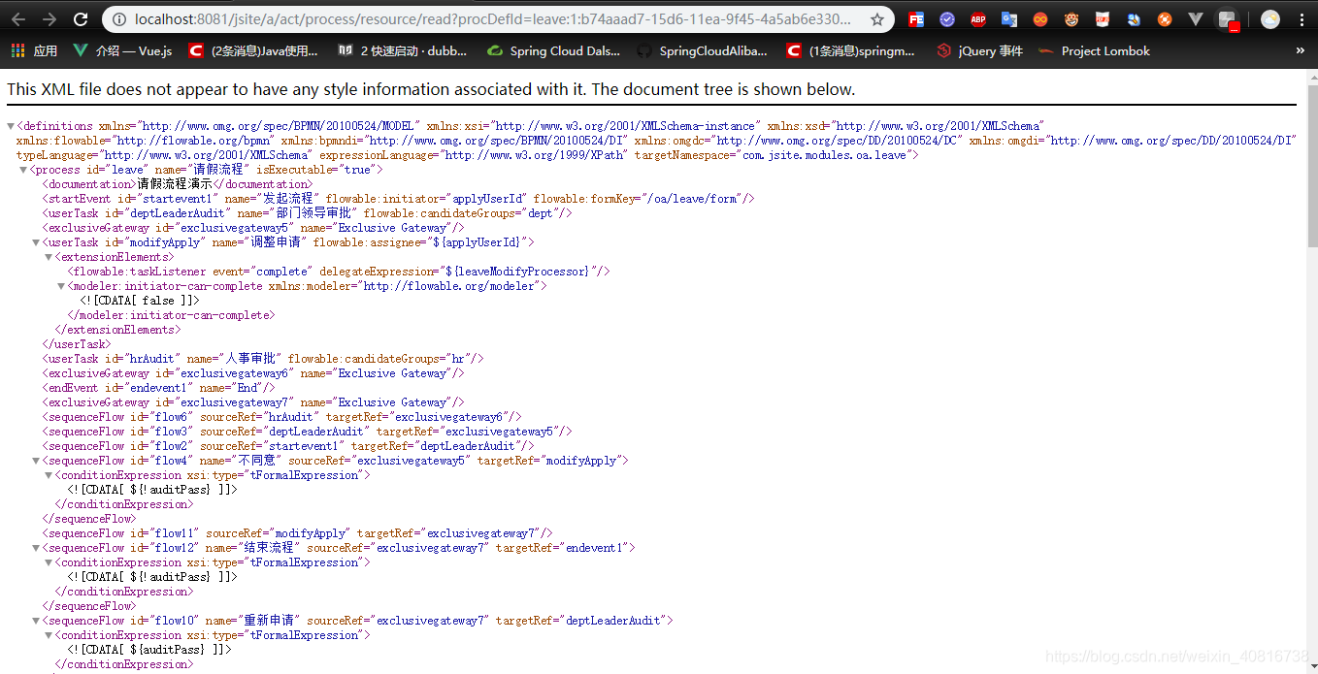Click the startEvent startevent1 line
This screenshot has height=674, width=1318.
tap(399, 199)
